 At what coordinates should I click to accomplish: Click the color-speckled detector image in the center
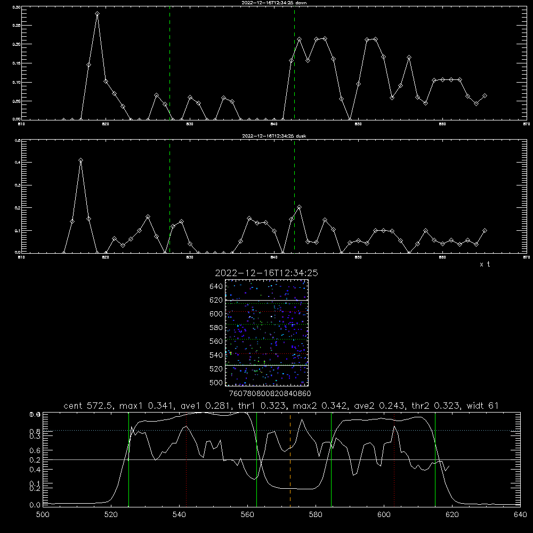point(266,333)
